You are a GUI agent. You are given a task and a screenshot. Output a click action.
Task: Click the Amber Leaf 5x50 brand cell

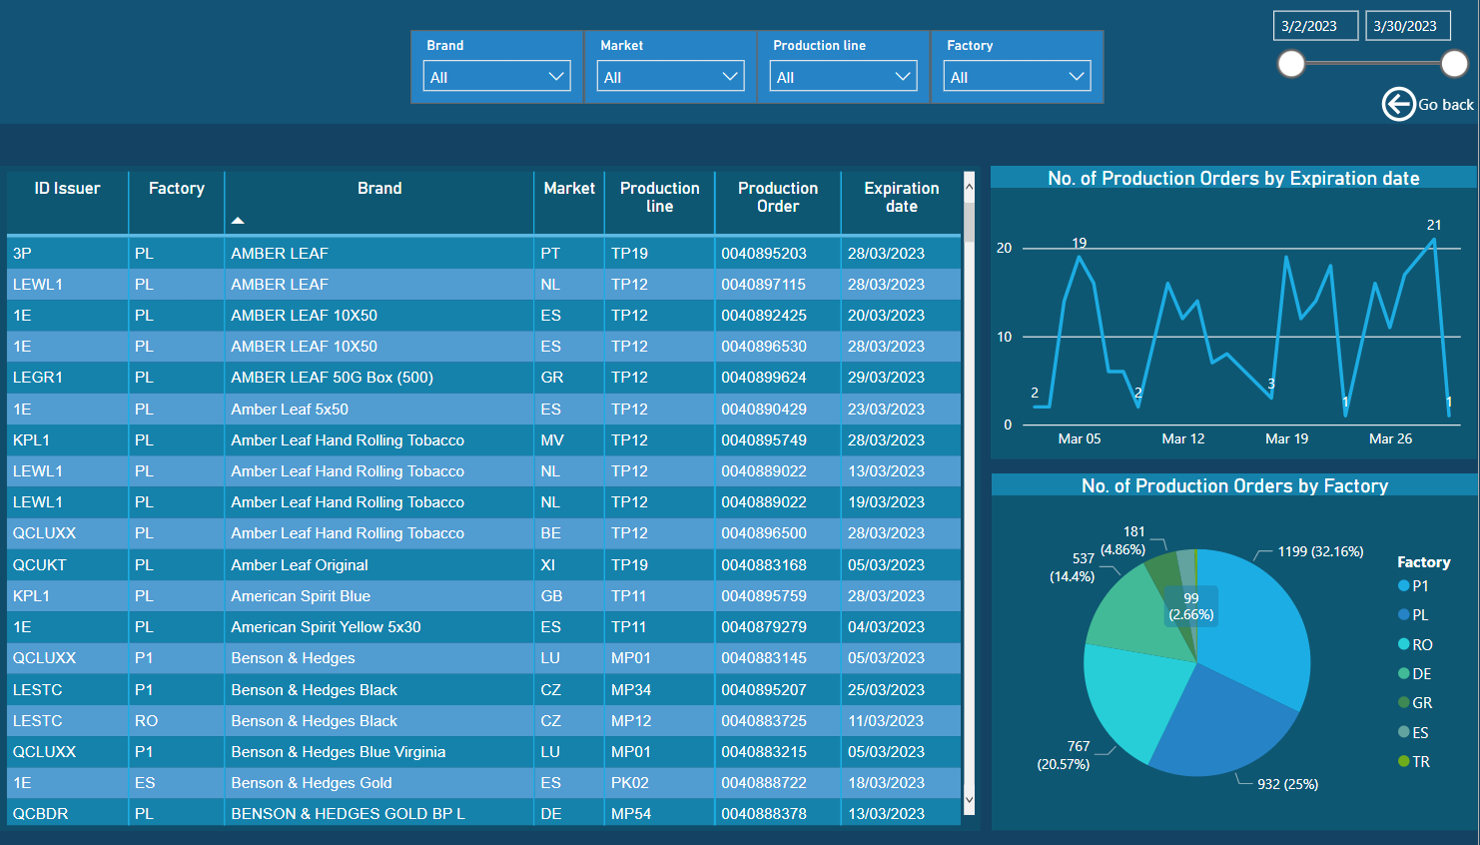(379, 410)
